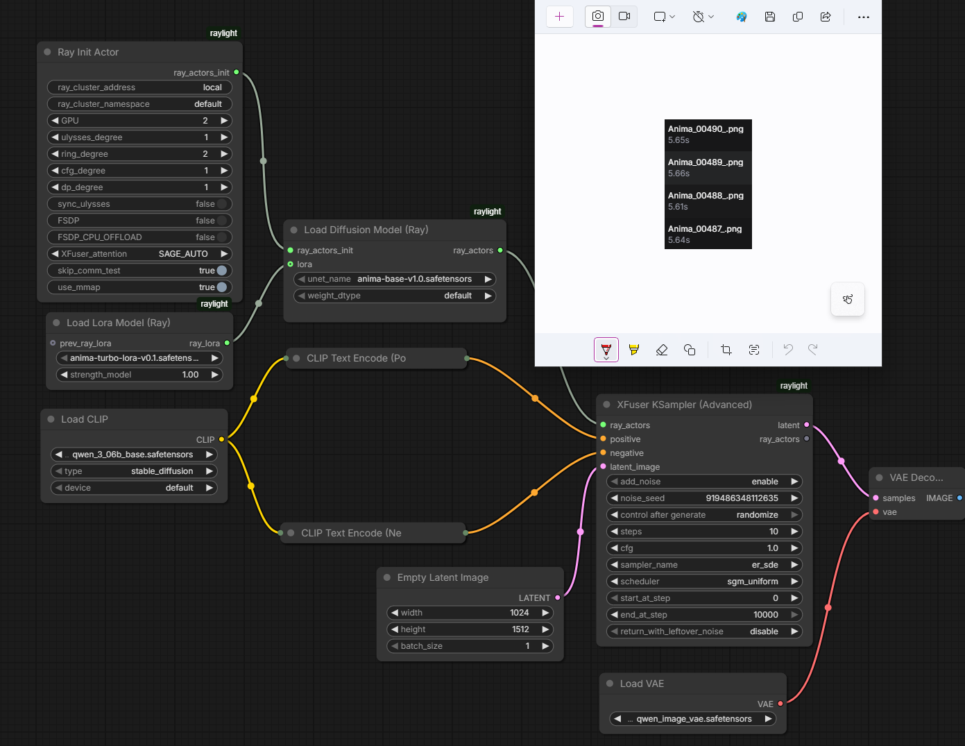Decrease ring_degree with left arrow
This screenshot has width=965, height=746.
(x=55, y=154)
